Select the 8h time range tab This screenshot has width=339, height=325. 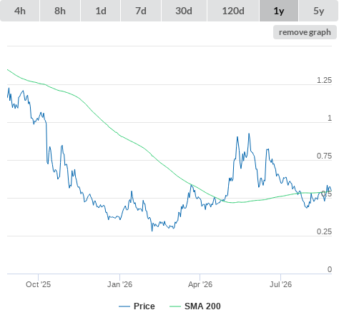[x=60, y=11]
